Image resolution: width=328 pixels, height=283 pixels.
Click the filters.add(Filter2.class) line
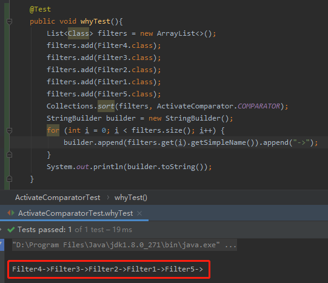[104, 70]
